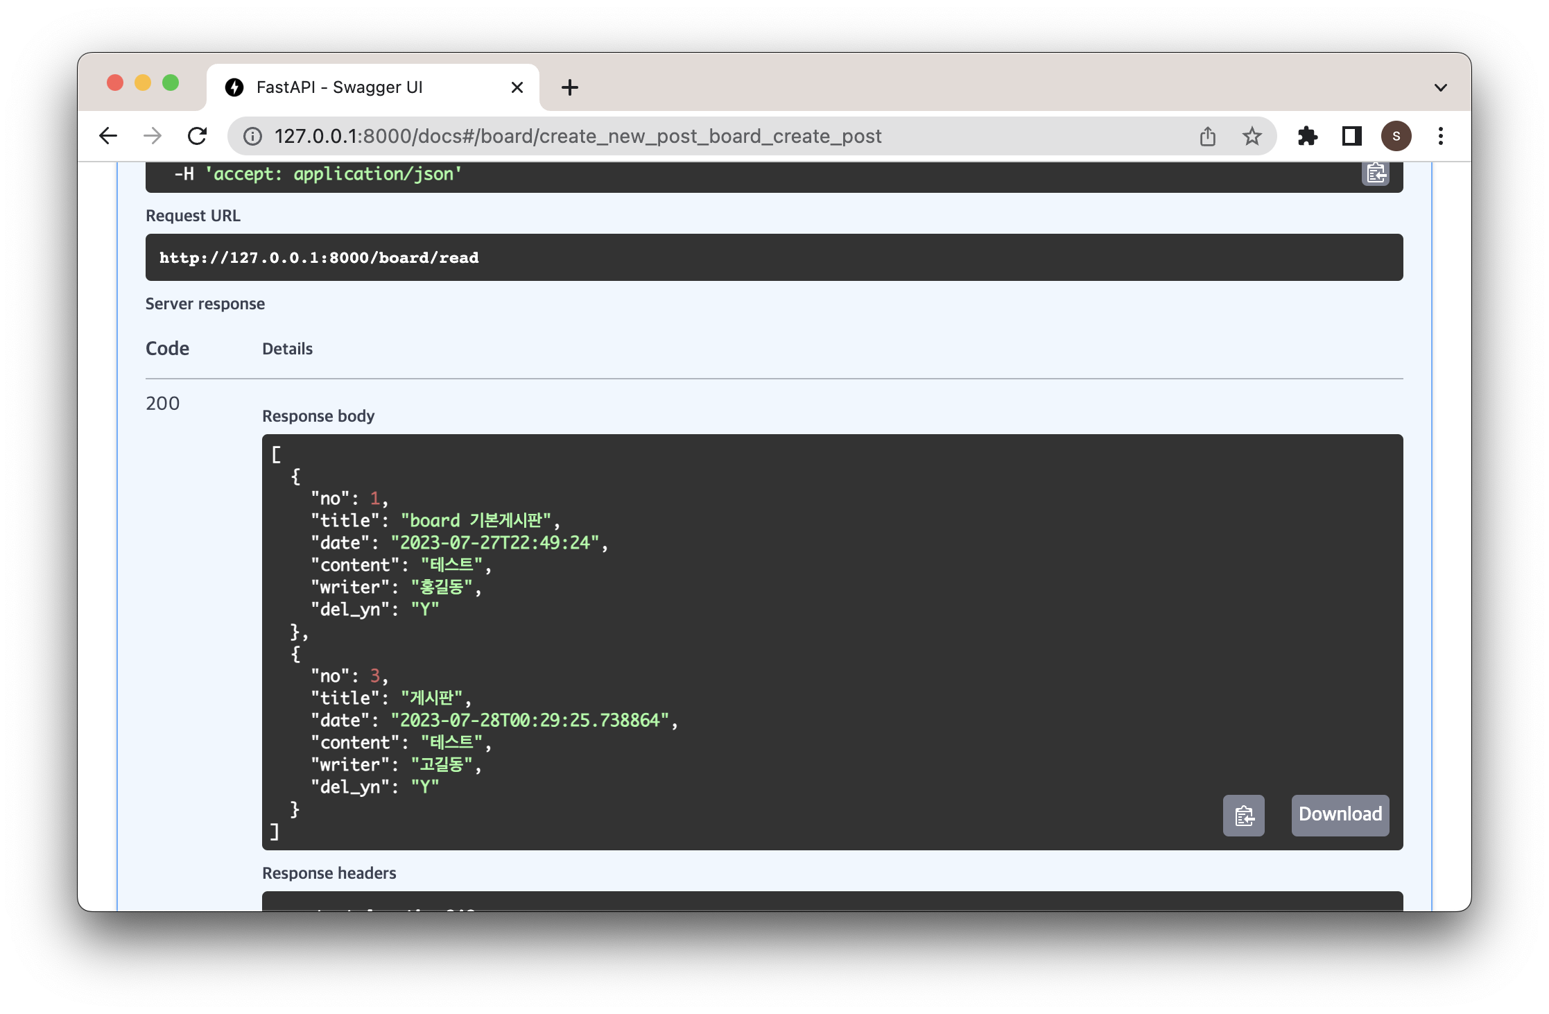Close the FastAPI - Swagger UI tab

(517, 87)
